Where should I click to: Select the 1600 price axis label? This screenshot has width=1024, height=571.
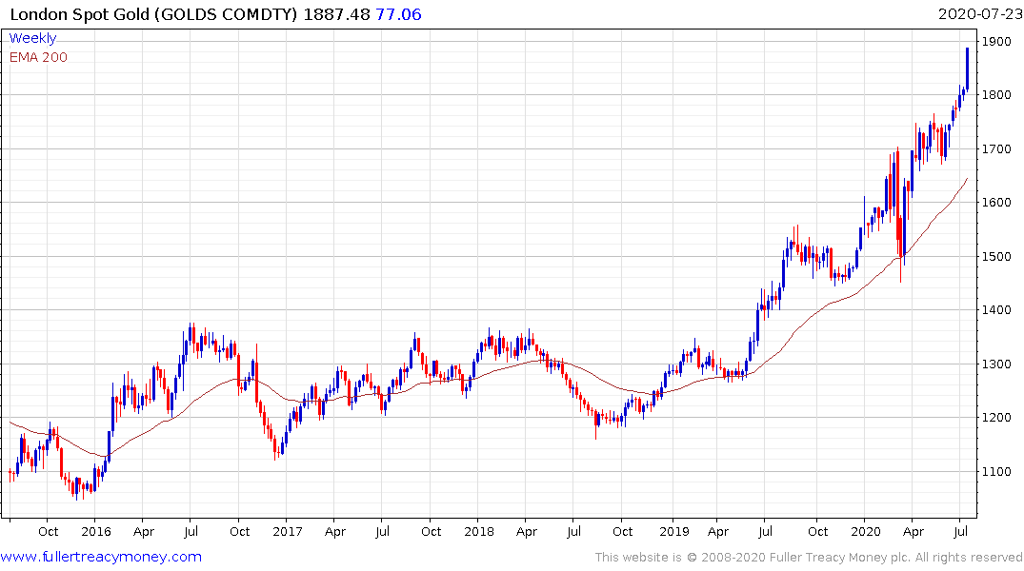[996, 203]
